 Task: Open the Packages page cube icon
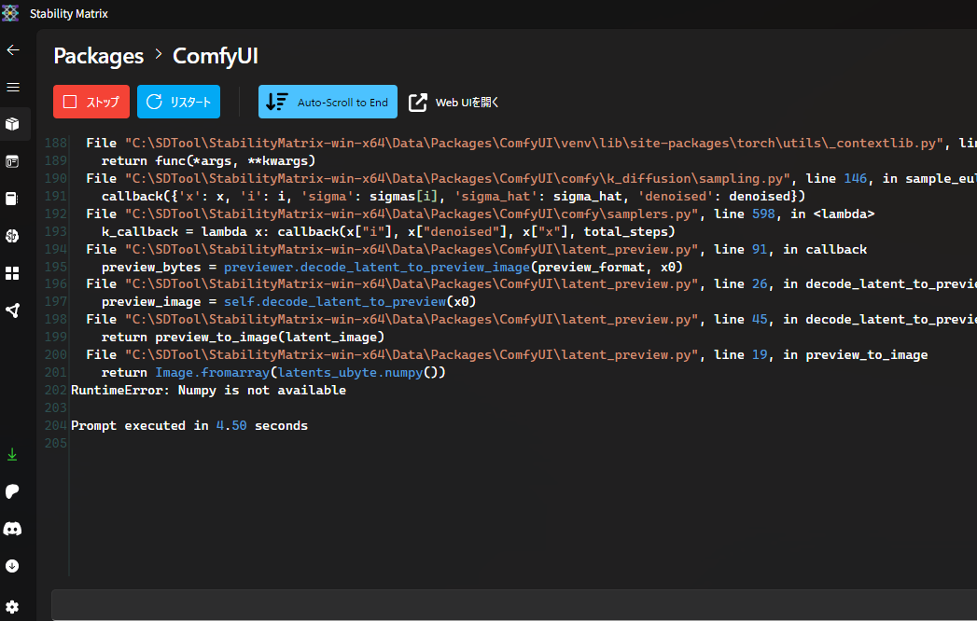(13, 124)
